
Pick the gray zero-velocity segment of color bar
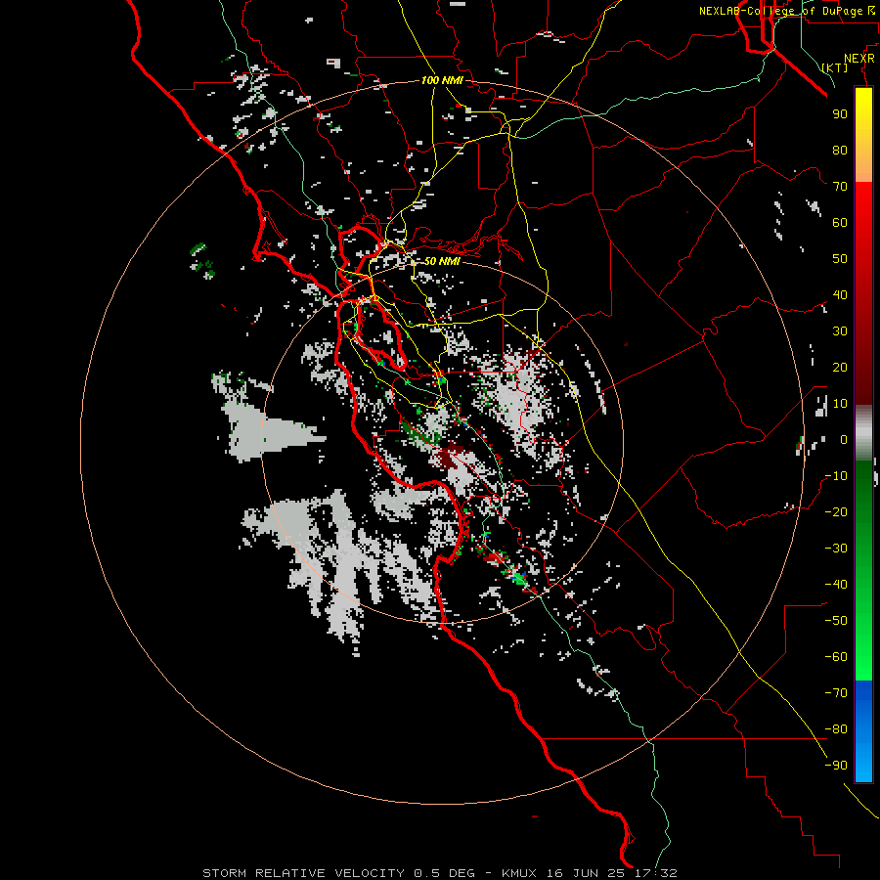tap(863, 433)
